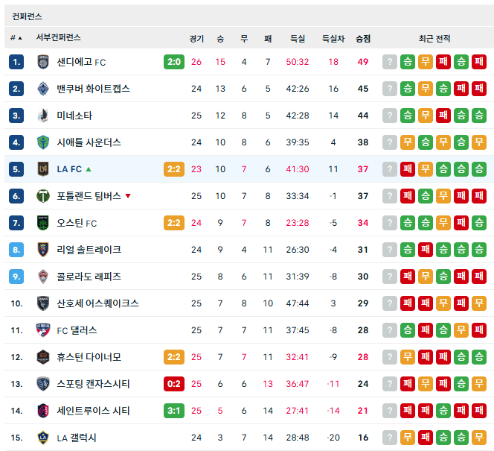494x451 pixels.
Task: Click Austin FC's red 패 recent result box
Action: [461, 223]
